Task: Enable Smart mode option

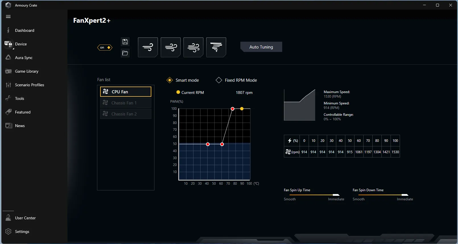Action: [x=170, y=80]
